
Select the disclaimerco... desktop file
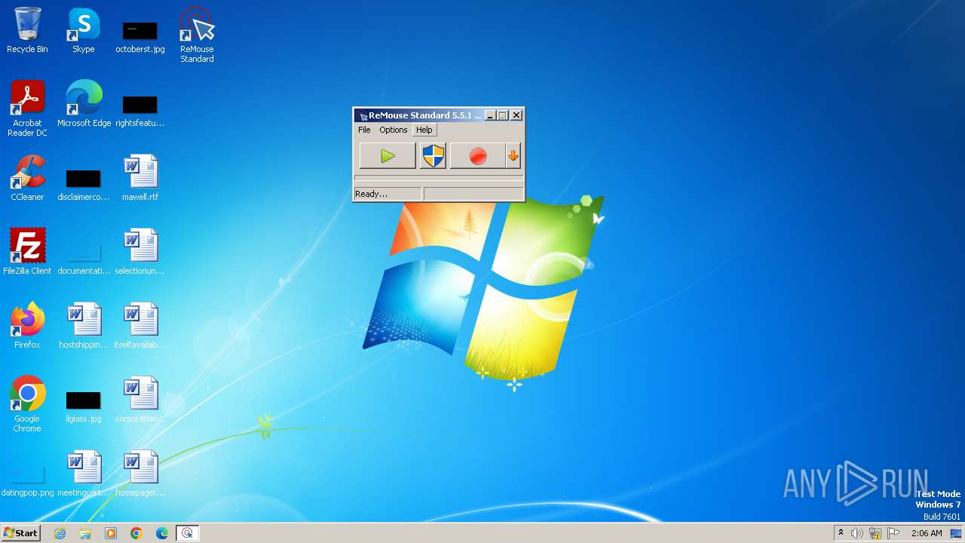(84, 184)
